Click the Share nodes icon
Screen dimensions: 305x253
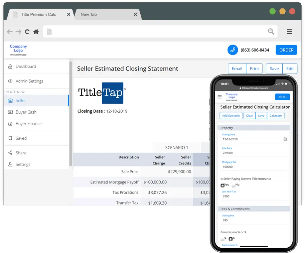point(10,153)
